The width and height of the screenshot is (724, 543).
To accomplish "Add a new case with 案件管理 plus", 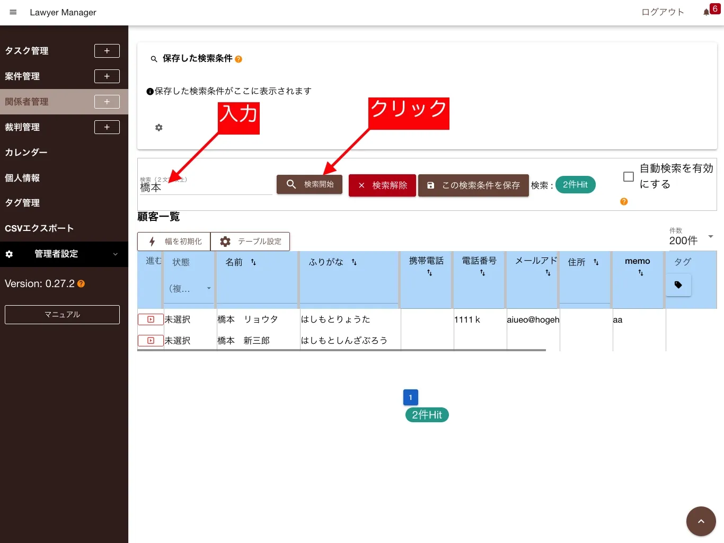I will pyautogui.click(x=107, y=76).
